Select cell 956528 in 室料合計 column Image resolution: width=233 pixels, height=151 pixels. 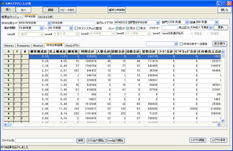tap(149, 104)
